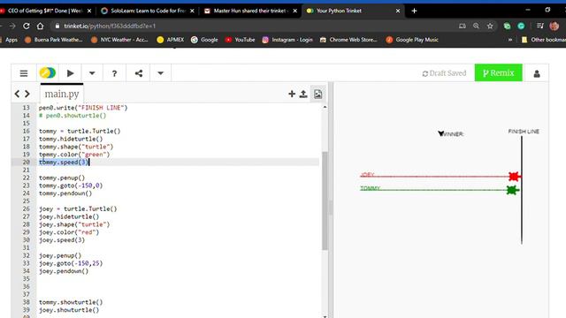This screenshot has width=566, height=318.
Task: Click the code editor scrollbar thumb
Action: click(325, 201)
